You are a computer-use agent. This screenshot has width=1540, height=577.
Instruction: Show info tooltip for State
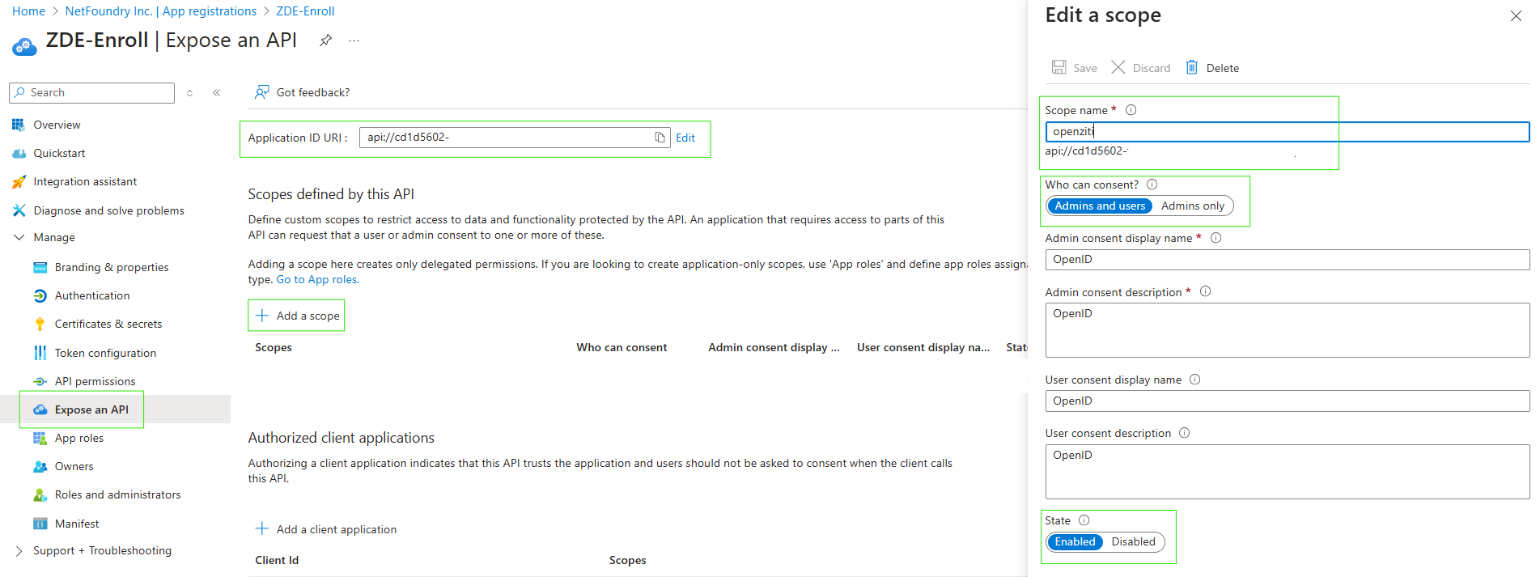click(1084, 520)
